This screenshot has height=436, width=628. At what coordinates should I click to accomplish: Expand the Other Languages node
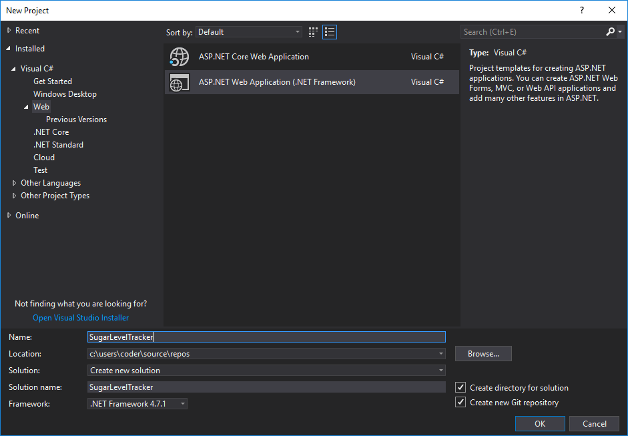click(15, 183)
